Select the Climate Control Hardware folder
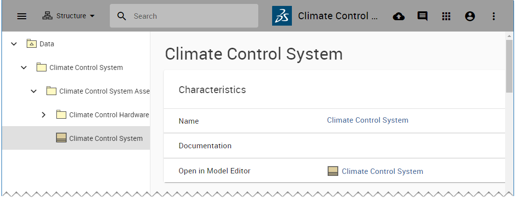The height and width of the screenshot is (200, 516). click(109, 115)
